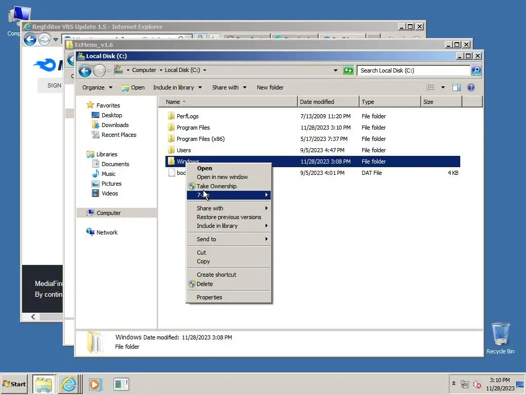Expand the Send to submenu
Image resolution: width=526 pixels, height=395 pixels.
[x=229, y=239]
